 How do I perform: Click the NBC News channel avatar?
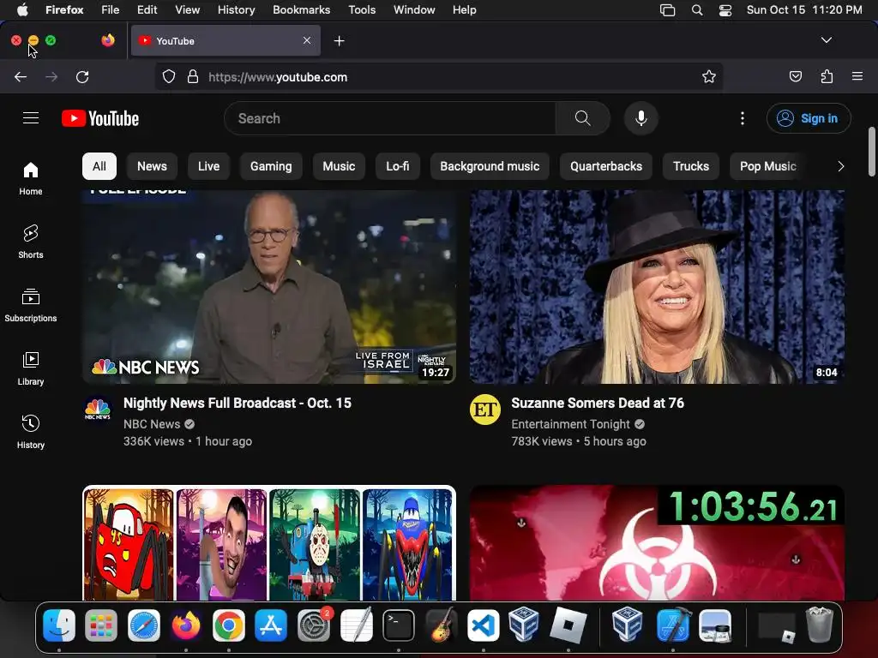click(x=98, y=410)
